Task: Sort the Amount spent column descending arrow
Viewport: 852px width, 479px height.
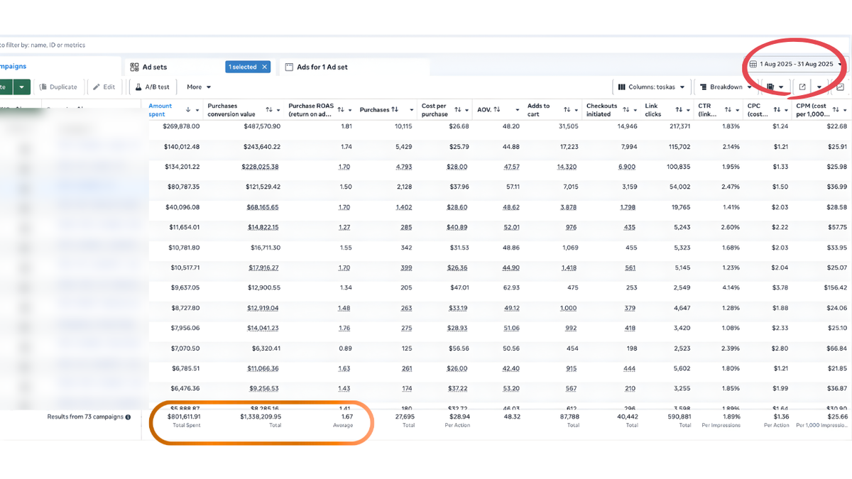Action: tap(188, 110)
